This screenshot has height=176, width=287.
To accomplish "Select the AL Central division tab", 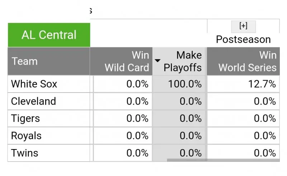I will (49, 35).
